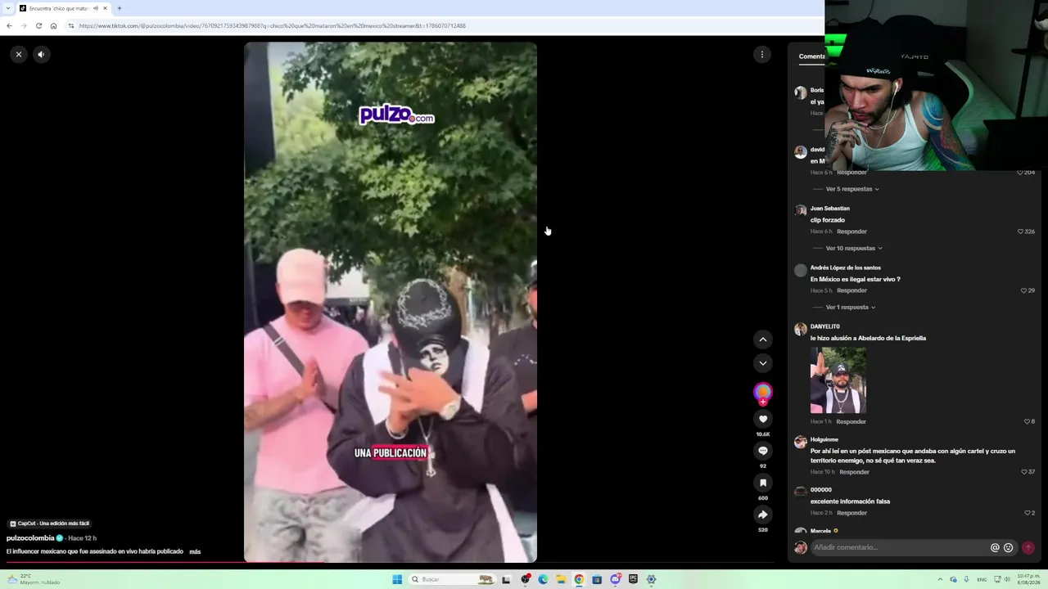Open Epic Games Launcher from the taskbar
This screenshot has width=1048, height=589.
point(633,579)
